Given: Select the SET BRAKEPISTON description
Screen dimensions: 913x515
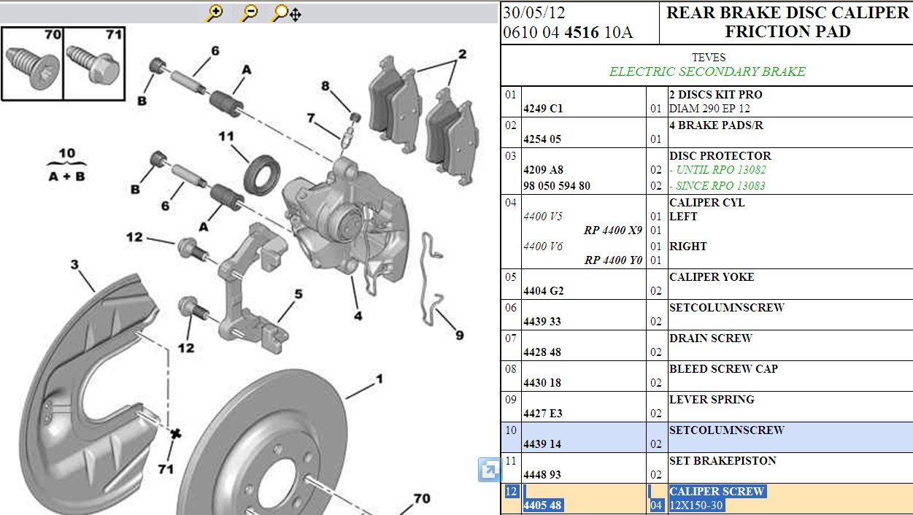Looking at the screenshot, I should [x=723, y=461].
